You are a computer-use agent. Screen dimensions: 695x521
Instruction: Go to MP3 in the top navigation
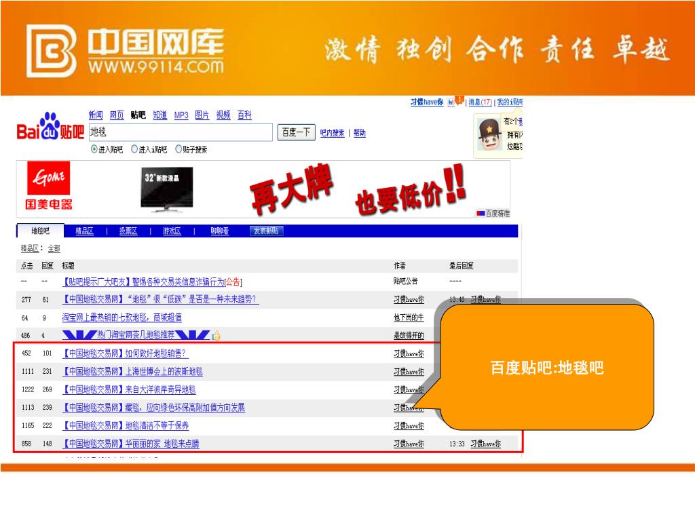click(x=181, y=115)
